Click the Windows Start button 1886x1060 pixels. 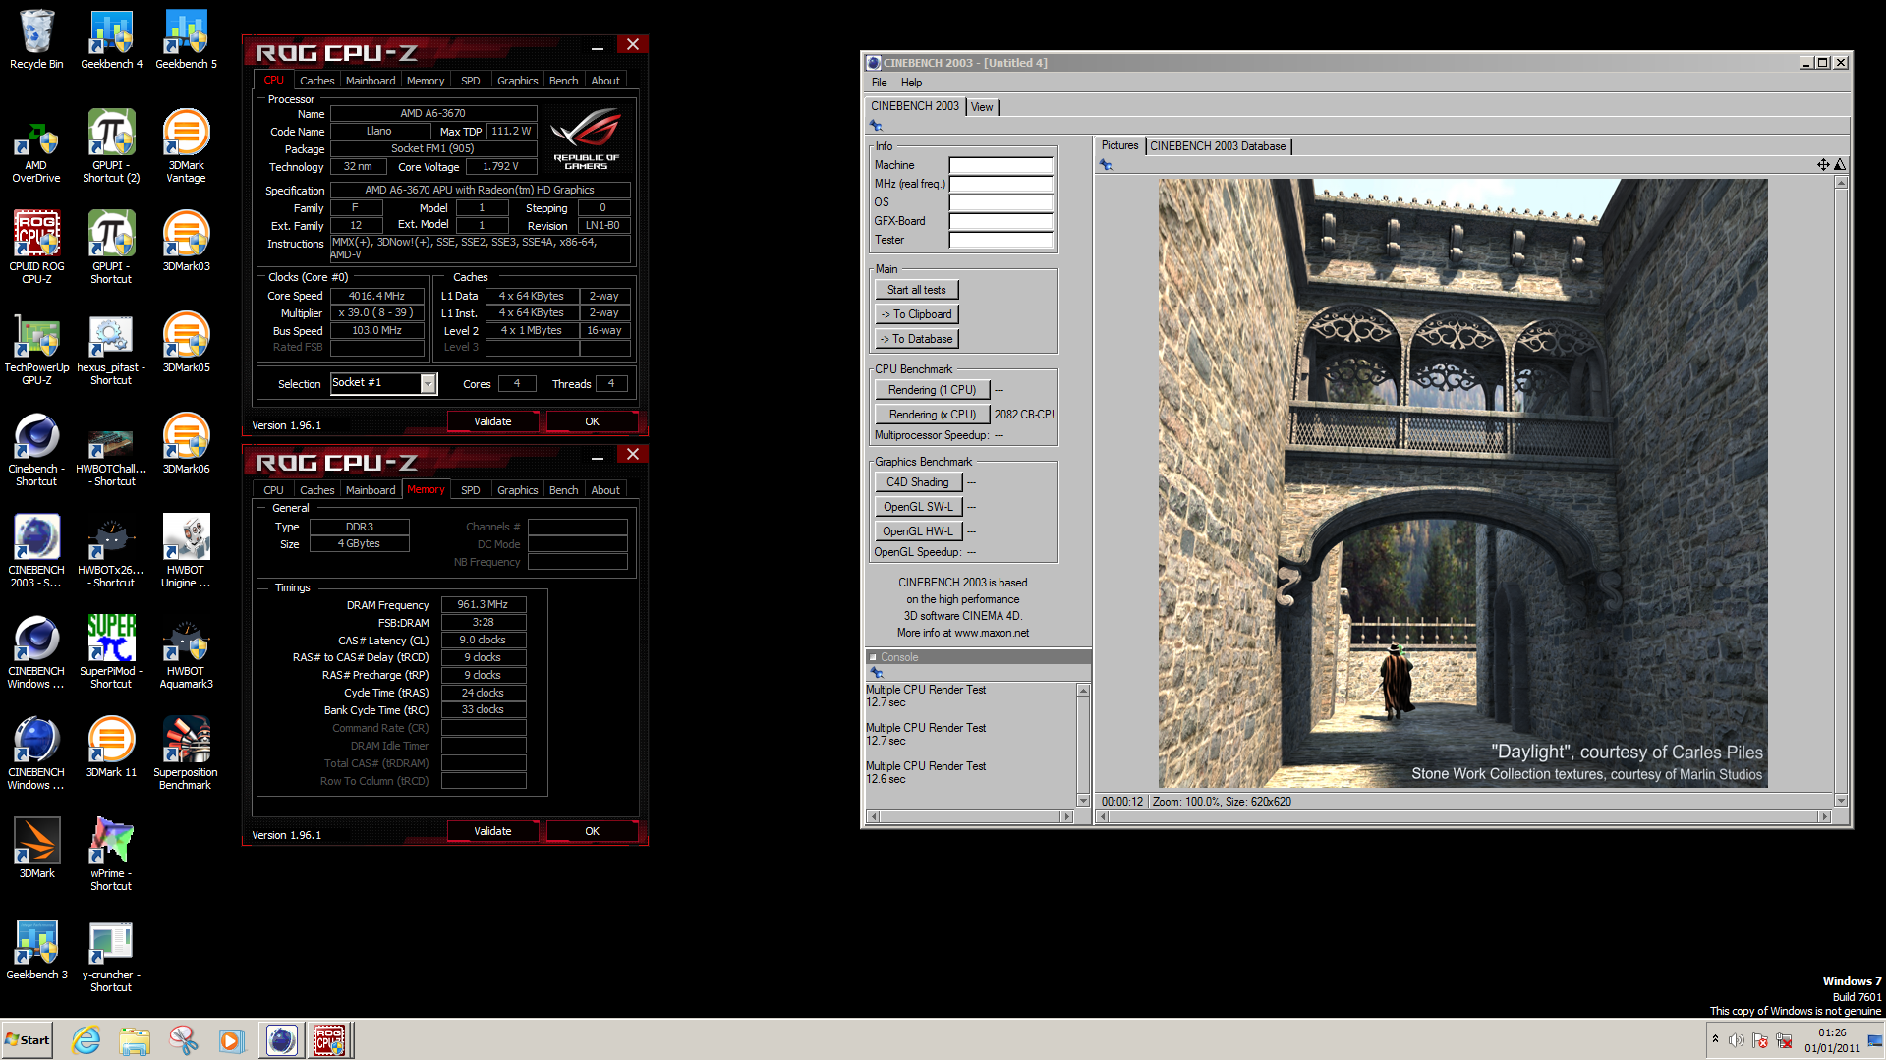tap(28, 1040)
